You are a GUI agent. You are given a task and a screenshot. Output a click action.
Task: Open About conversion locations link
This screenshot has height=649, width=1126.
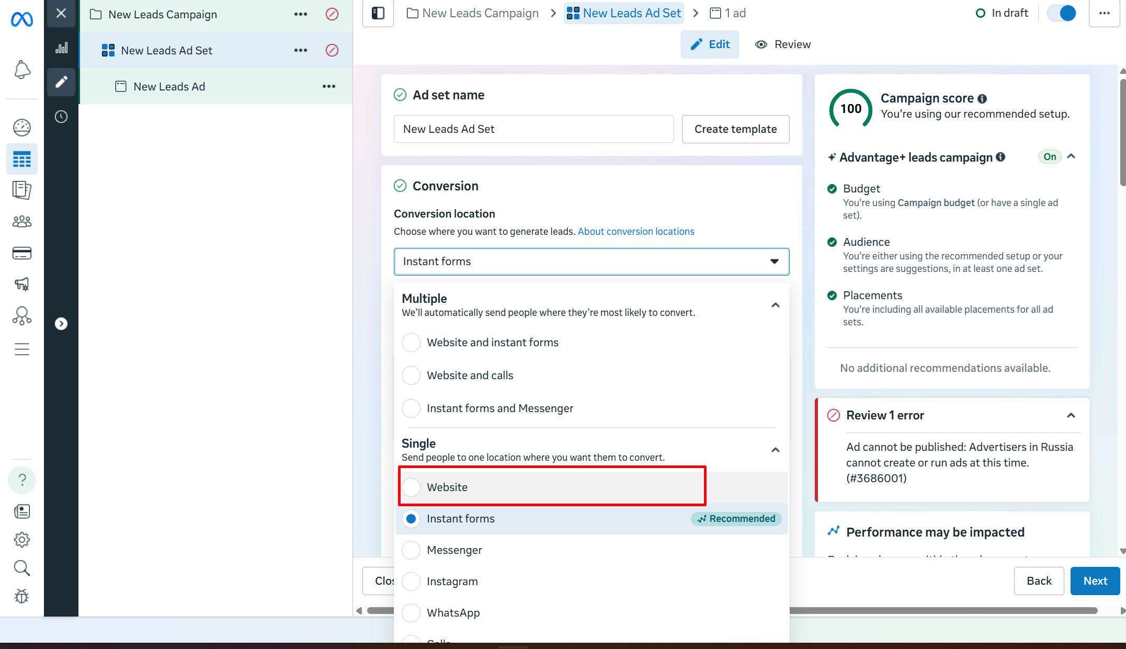[636, 232]
